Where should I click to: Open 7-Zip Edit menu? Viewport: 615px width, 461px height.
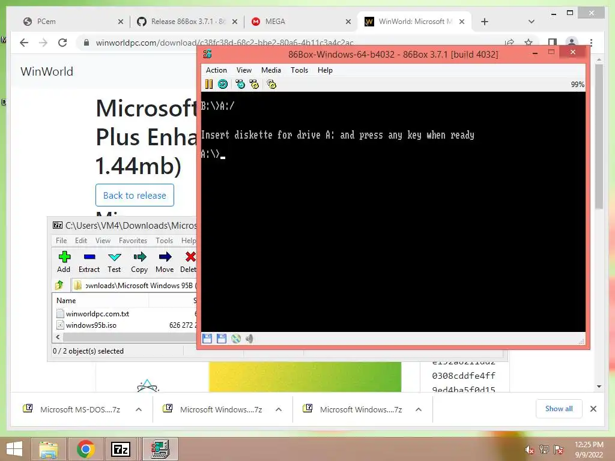(81, 240)
